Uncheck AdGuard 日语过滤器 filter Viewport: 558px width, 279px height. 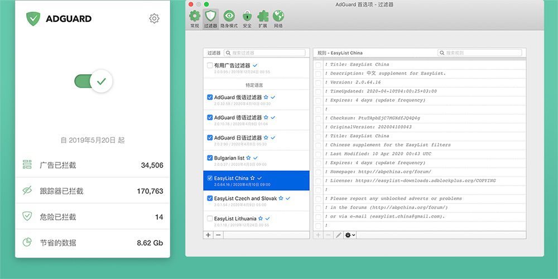click(x=210, y=137)
